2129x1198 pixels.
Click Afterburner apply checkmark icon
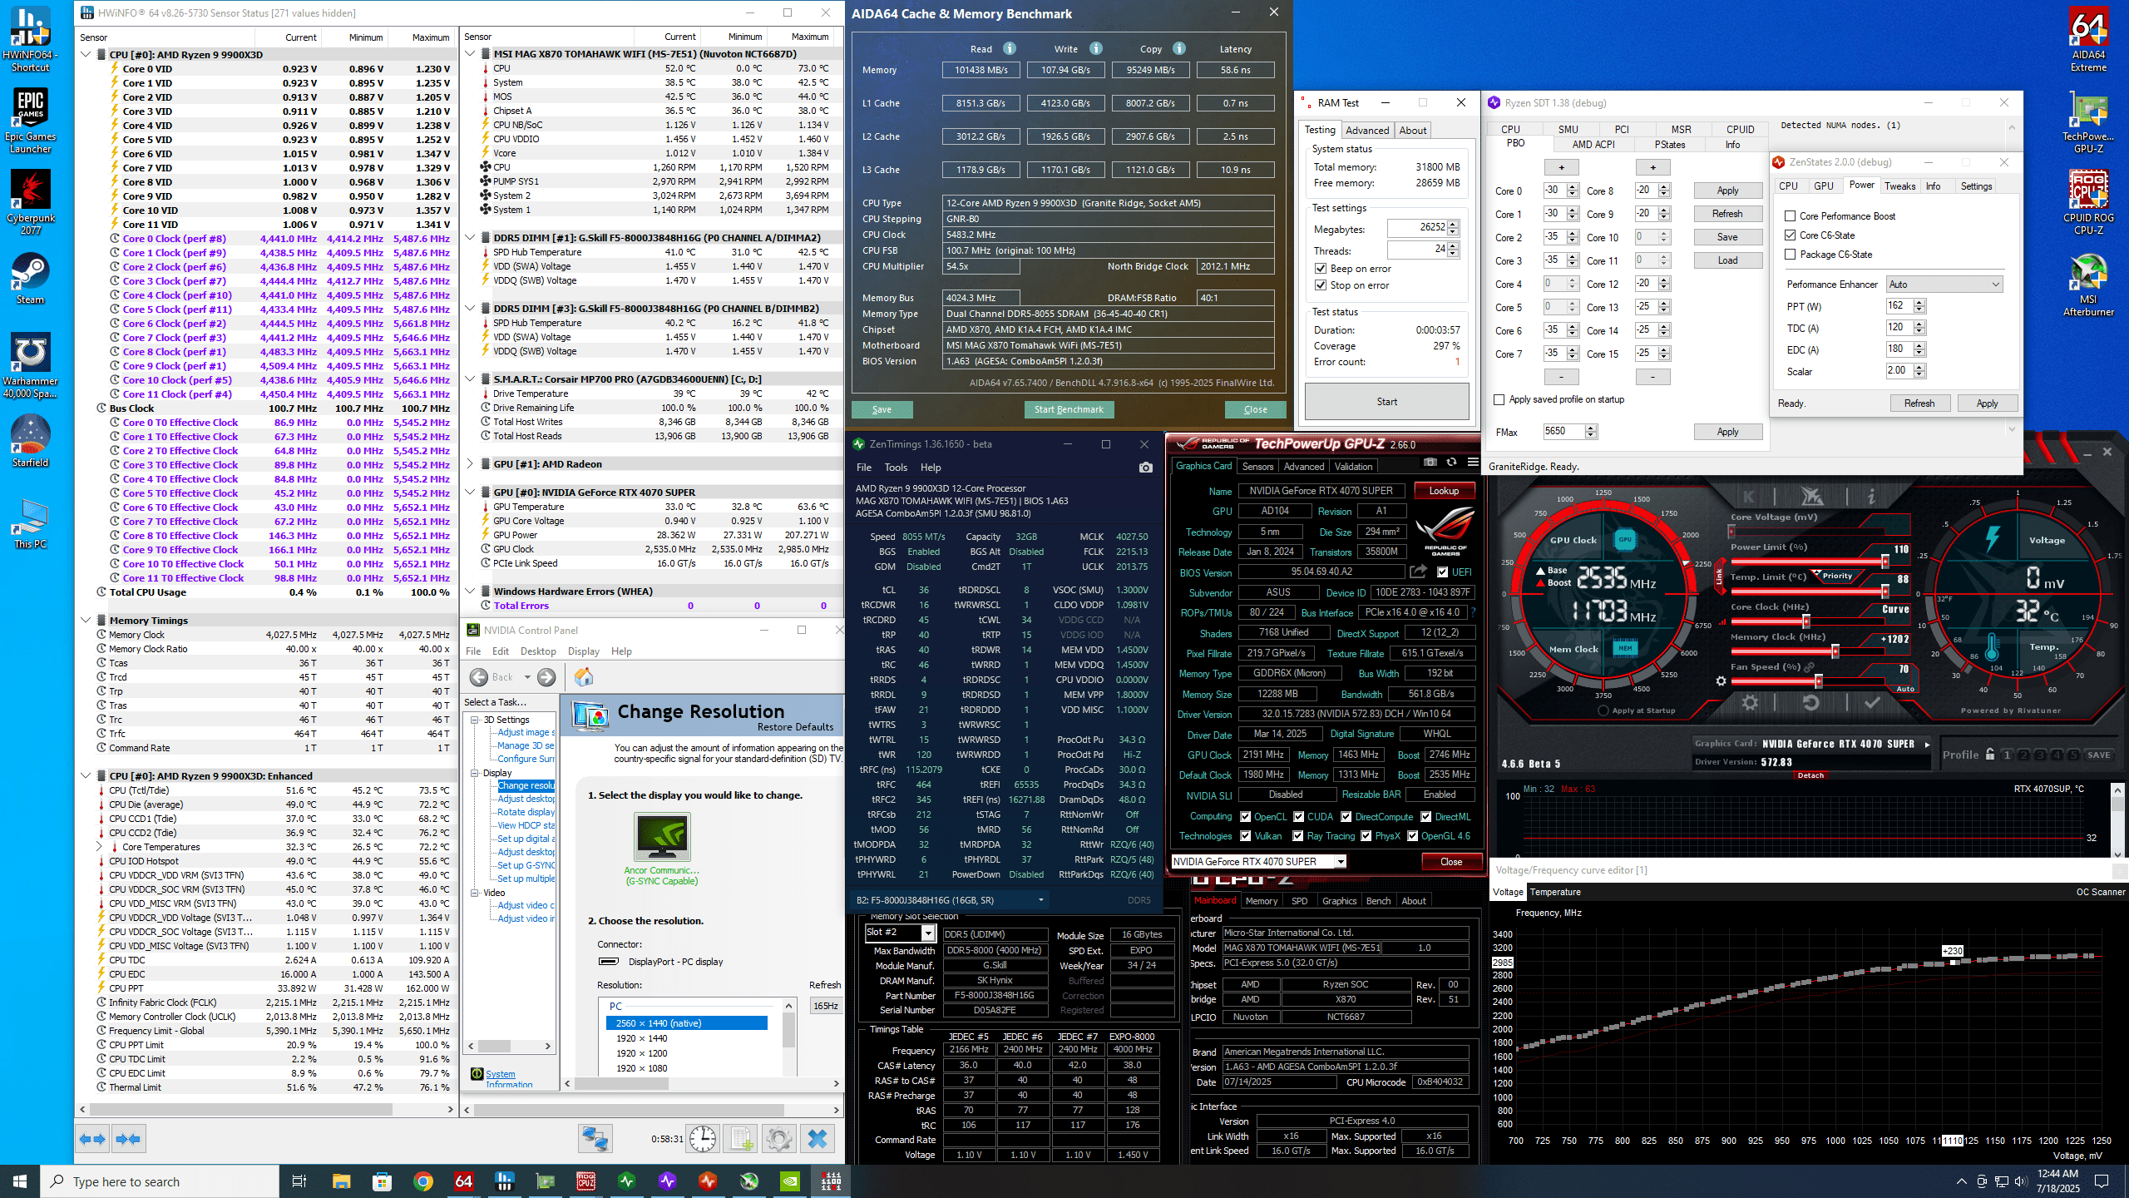point(1872,703)
